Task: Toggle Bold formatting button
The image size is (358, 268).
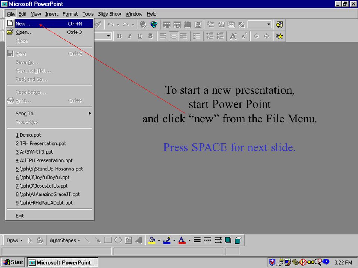Action: [119, 36]
